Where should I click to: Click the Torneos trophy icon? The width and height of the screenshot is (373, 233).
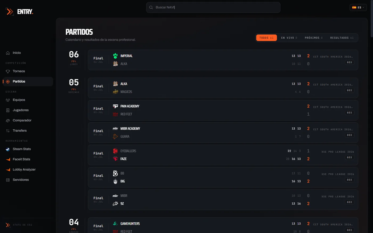(8, 71)
